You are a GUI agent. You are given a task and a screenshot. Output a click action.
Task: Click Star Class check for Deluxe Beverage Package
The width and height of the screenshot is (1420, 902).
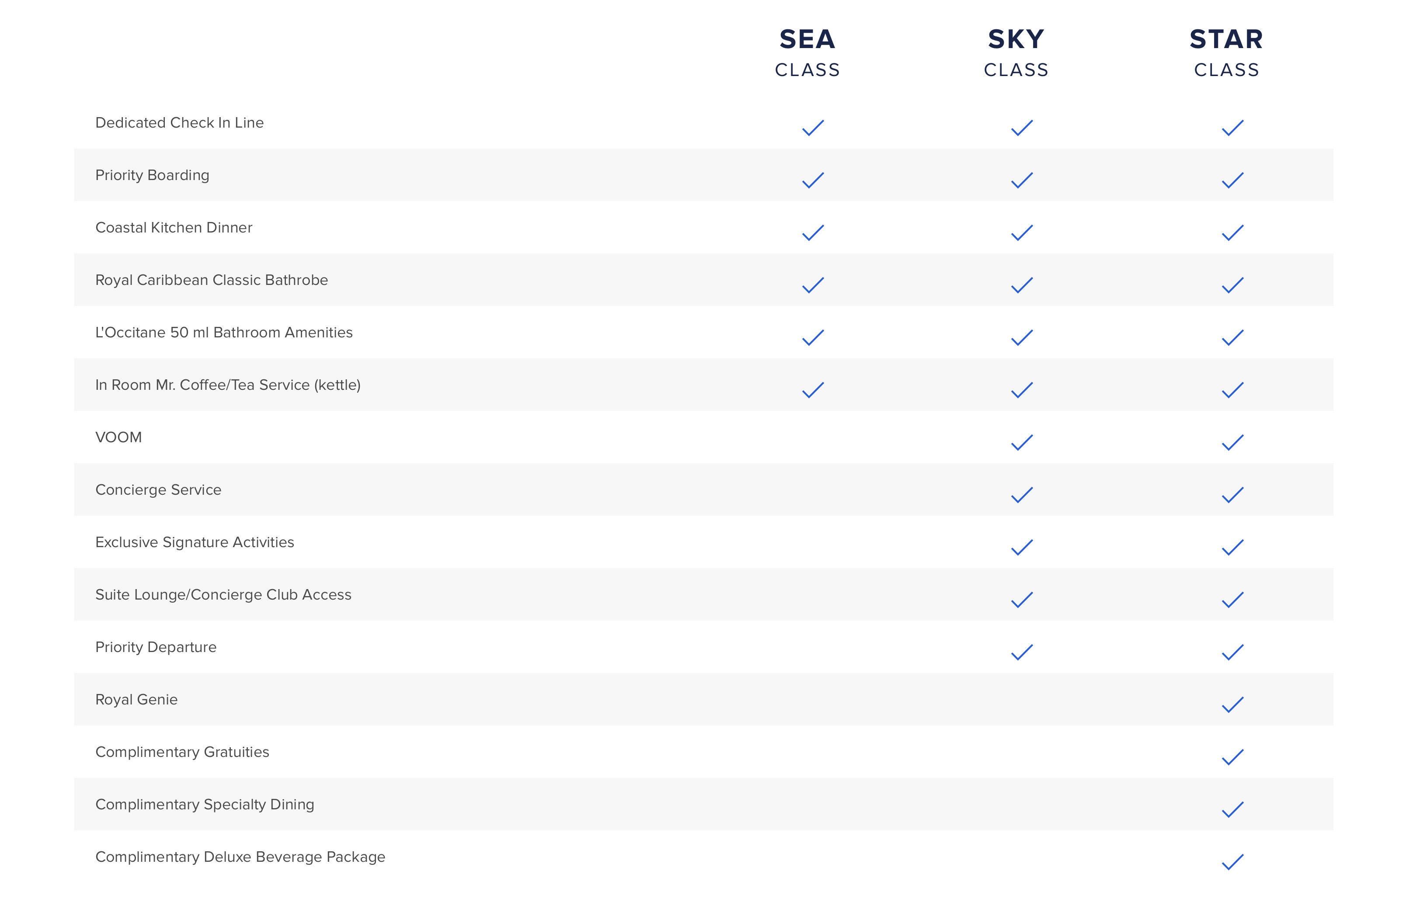click(x=1232, y=863)
